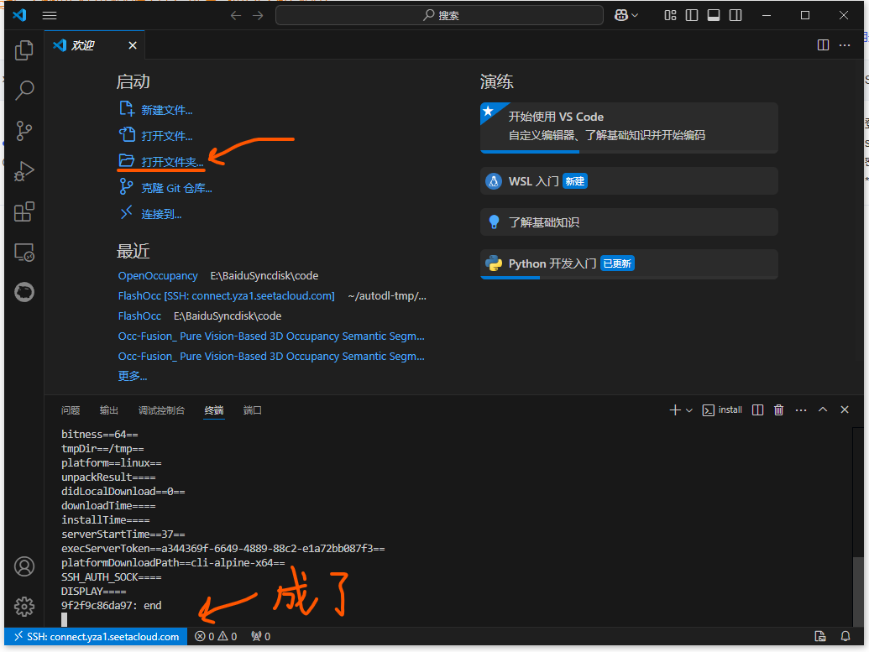Open the Run and Debug view
This screenshot has height=652, width=869.
tap(24, 171)
